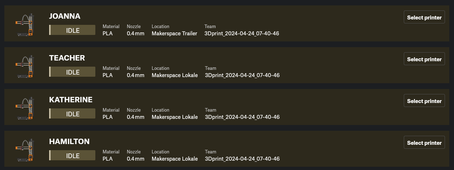The height and width of the screenshot is (170, 454).
Task: Click the HAMILTON printer title
Action: [69, 142]
